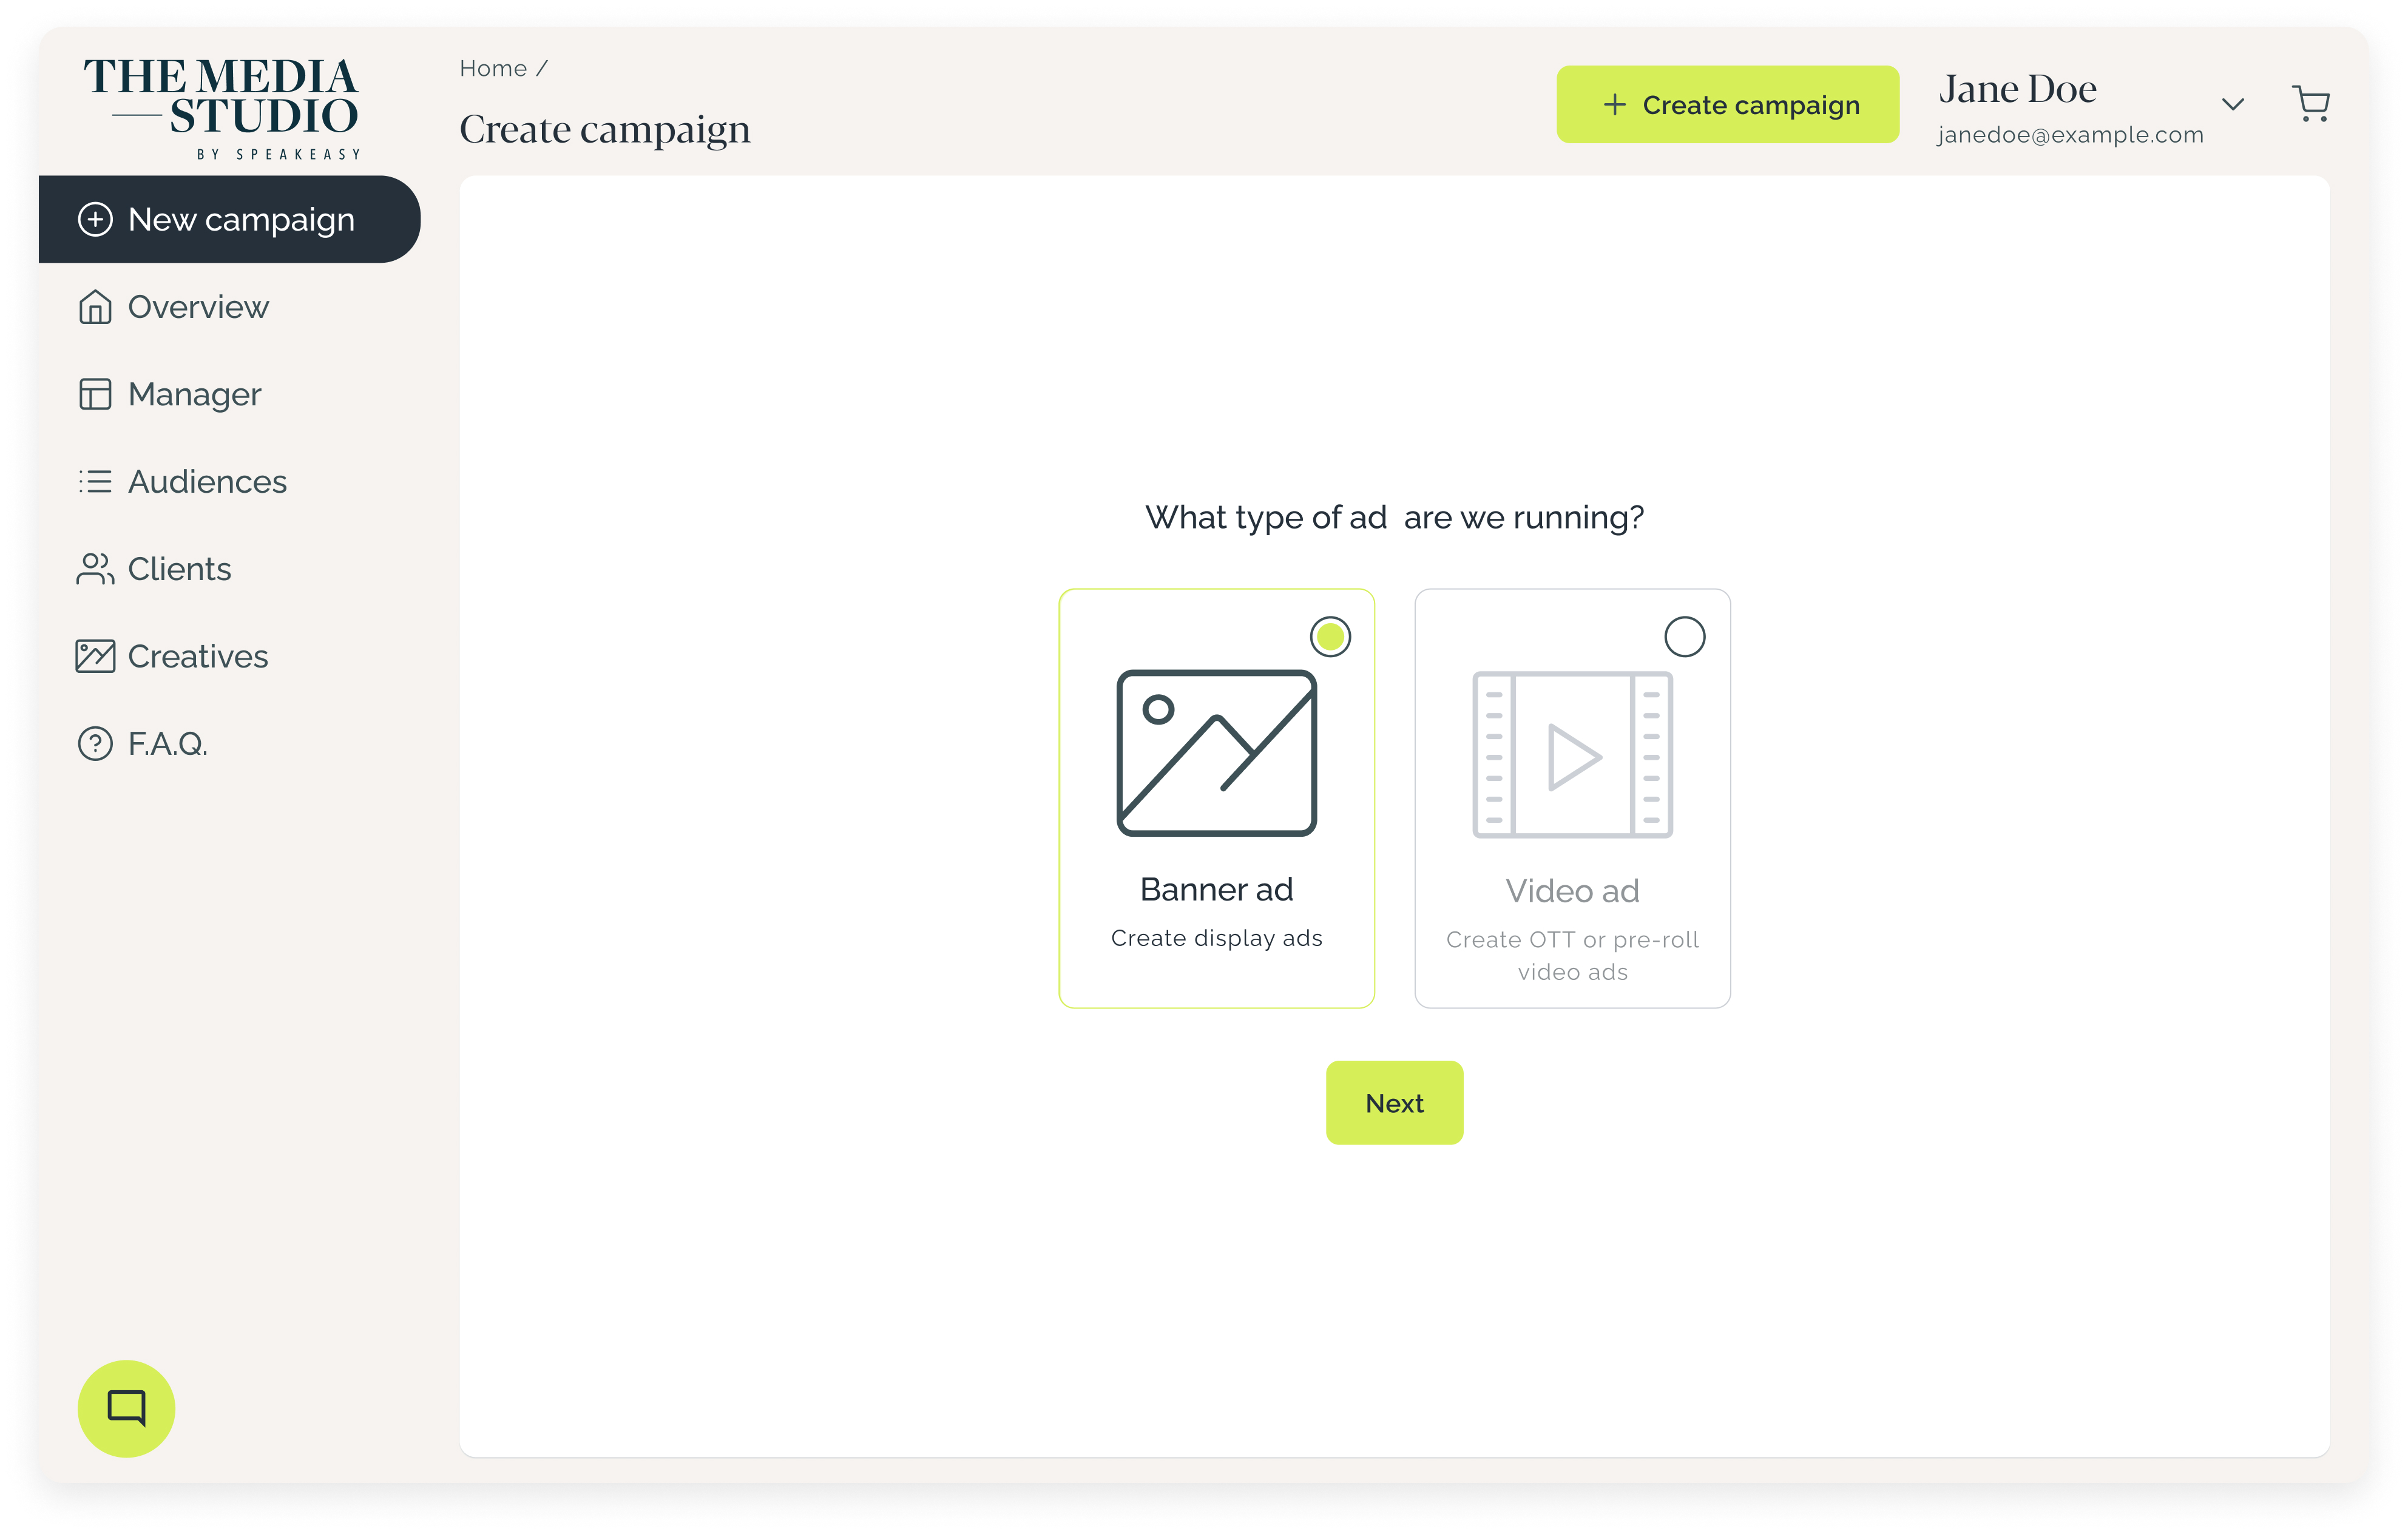Click the Manager layout icon
This screenshot has height=1534, width=2408.
pyautogui.click(x=95, y=394)
